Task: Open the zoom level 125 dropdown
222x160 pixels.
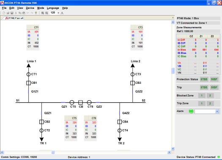Action: [x=58, y=13]
